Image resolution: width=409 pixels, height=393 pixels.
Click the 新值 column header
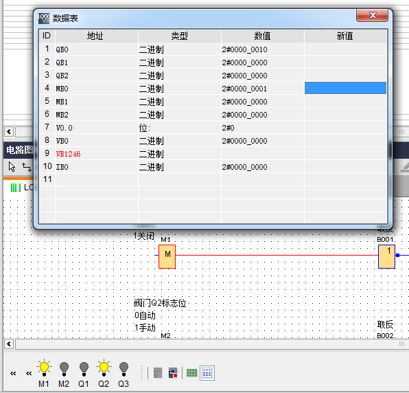[x=345, y=36]
